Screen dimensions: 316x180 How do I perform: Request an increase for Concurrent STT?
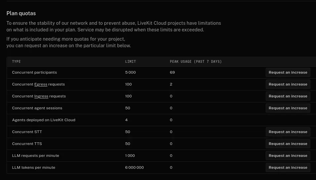click(x=288, y=132)
